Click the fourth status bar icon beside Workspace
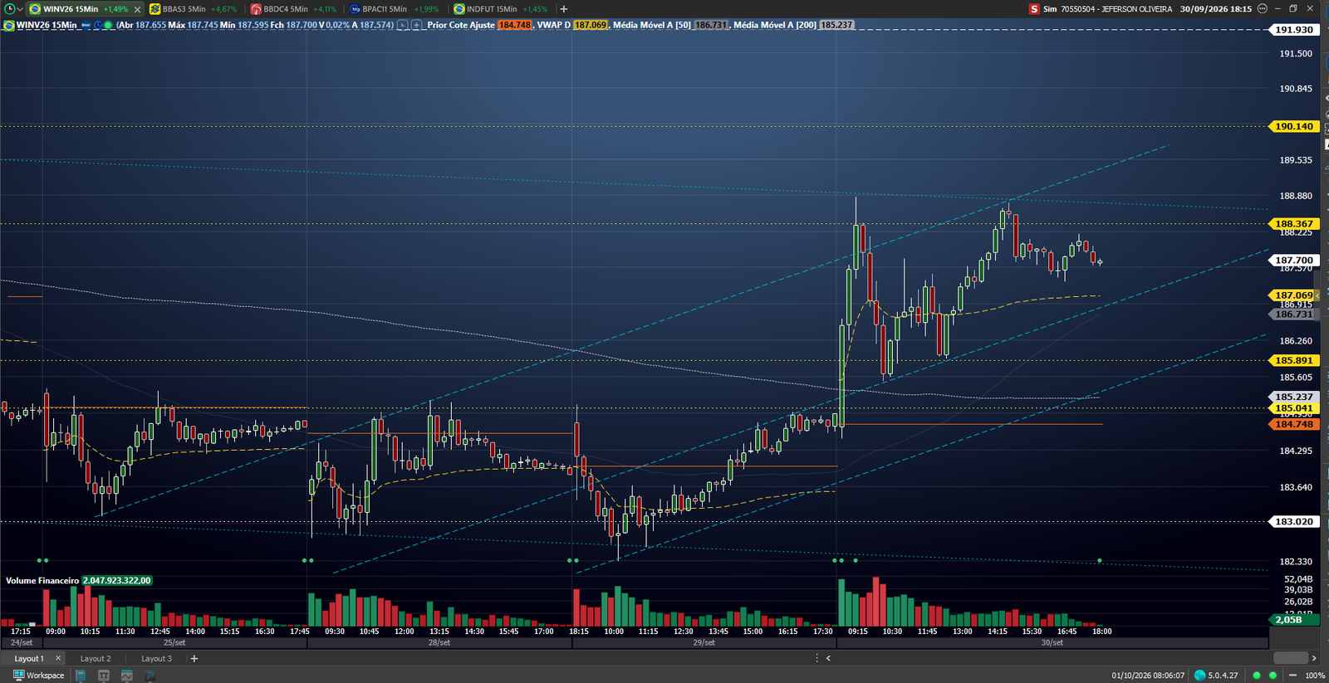Image resolution: width=1329 pixels, height=683 pixels. (150, 676)
